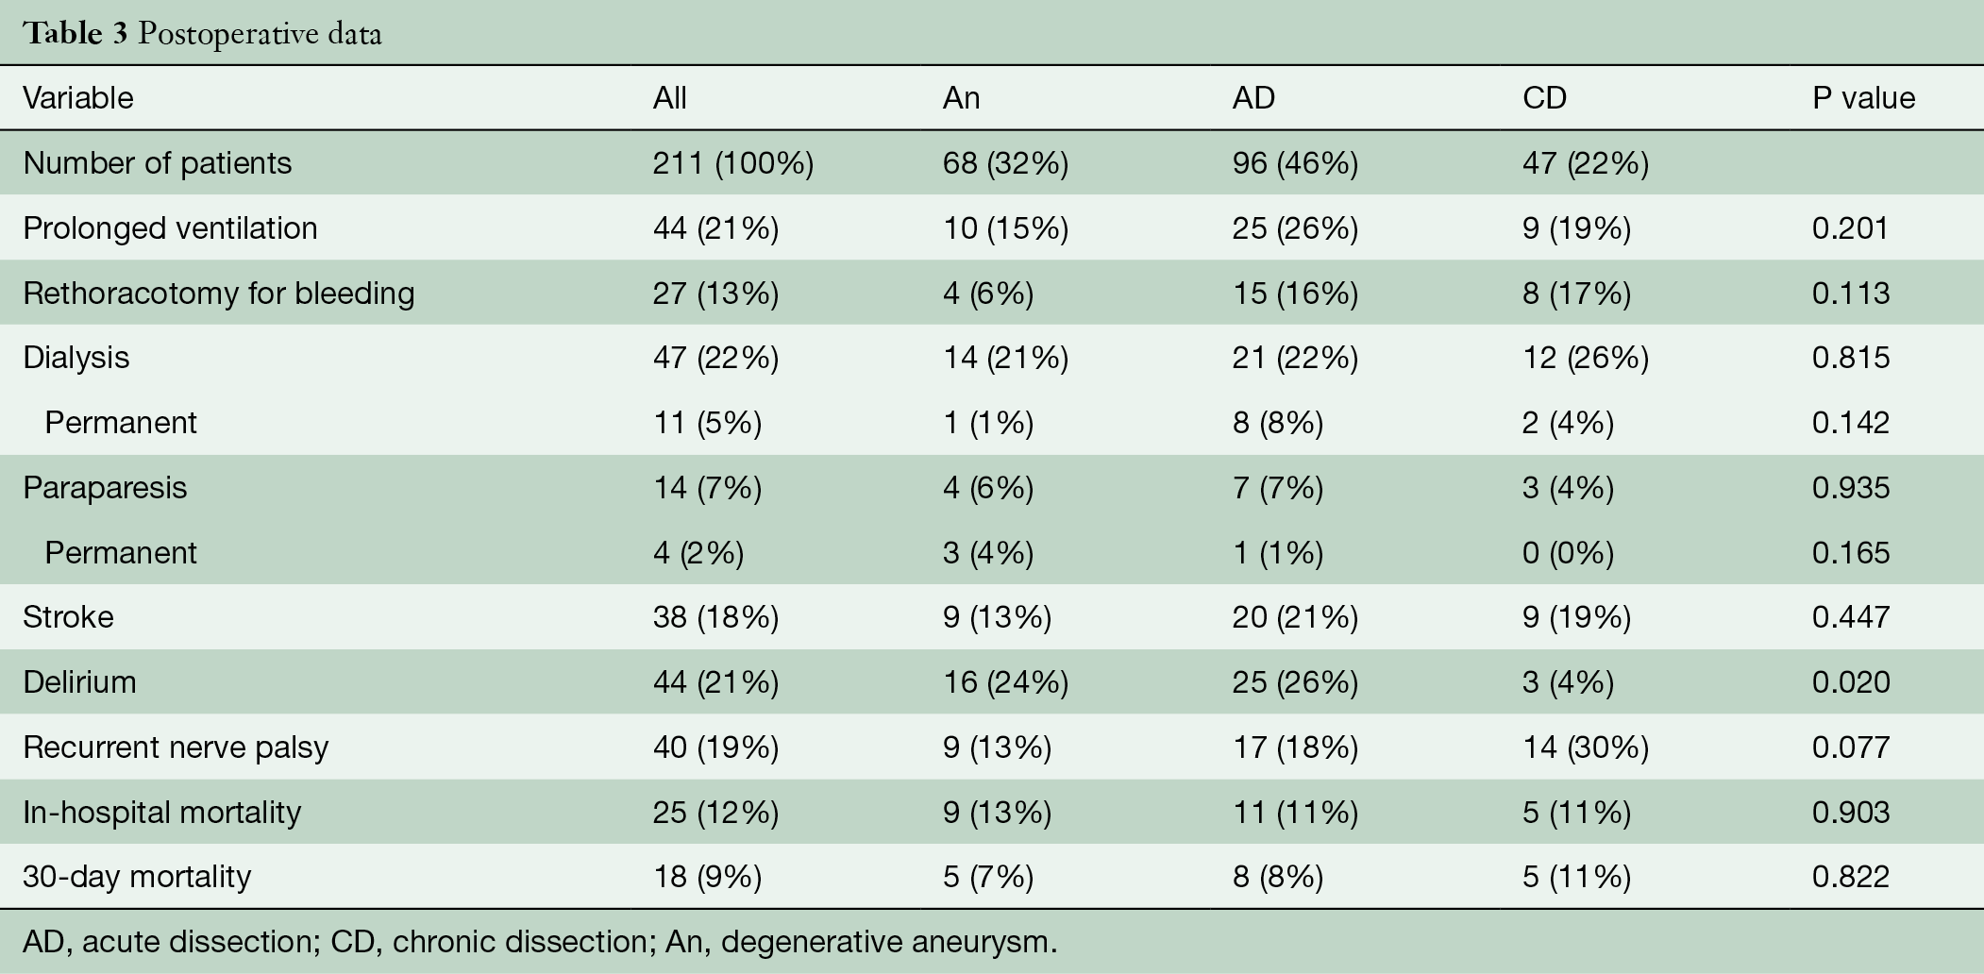Select the 'Paraparesis' row label

(105, 488)
